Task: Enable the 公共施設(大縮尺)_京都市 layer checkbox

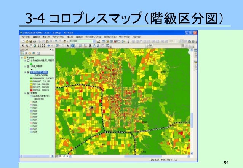Action: coord(28,61)
